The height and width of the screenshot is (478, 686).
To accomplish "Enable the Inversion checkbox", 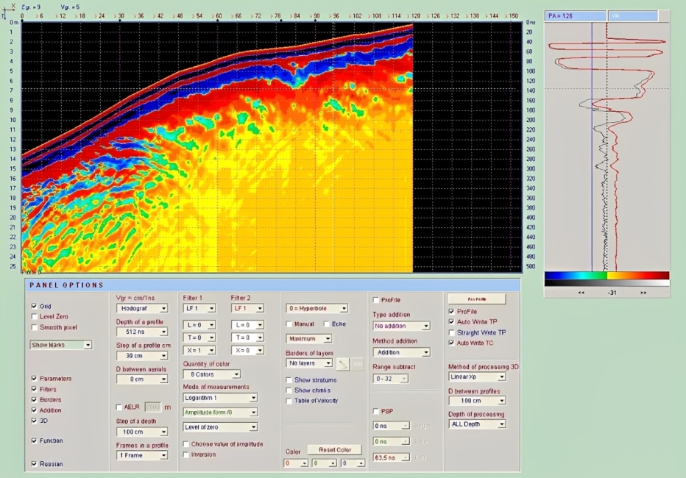I will pos(186,455).
